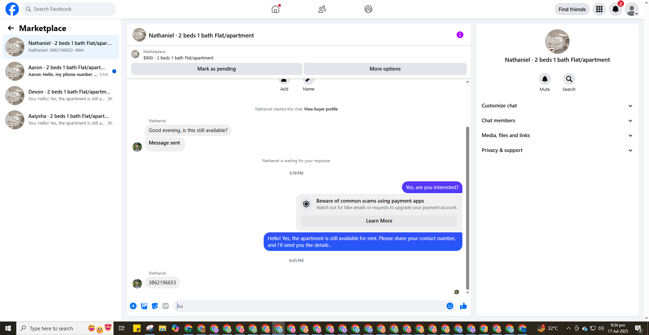Screen dimensions: 649x335
Task: Open Task View on the taskbar
Action: click(x=122, y=328)
